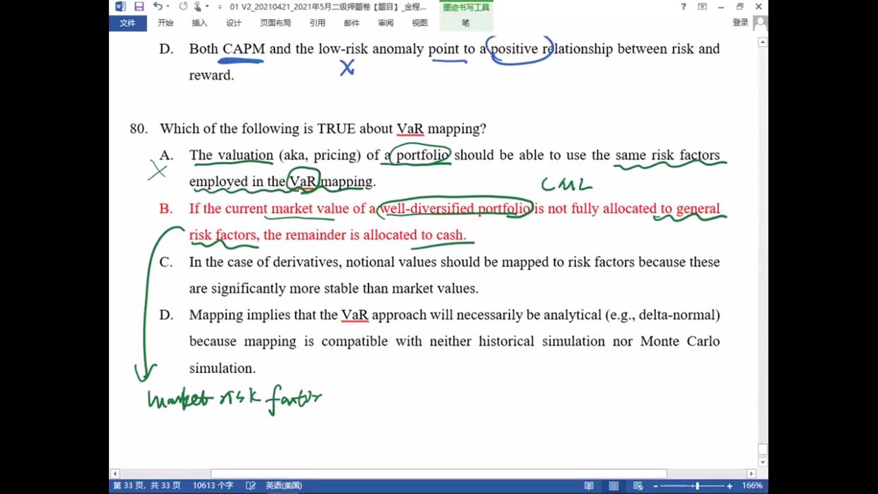Open Customize Quick Access Toolbar dropdown
Image resolution: width=878 pixels, height=494 pixels.
[220, 7]
